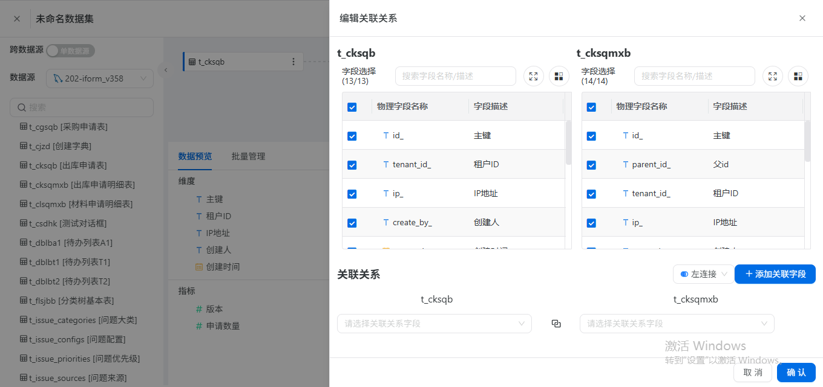Click numeric icon beside 版本 measure
The image size is (823, 387).
[x=199, y=309]
